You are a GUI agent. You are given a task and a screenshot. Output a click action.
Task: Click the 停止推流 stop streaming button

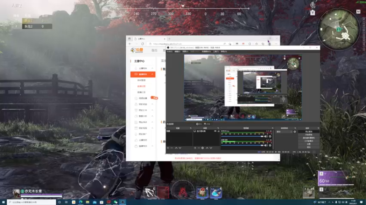click(308, 132)
